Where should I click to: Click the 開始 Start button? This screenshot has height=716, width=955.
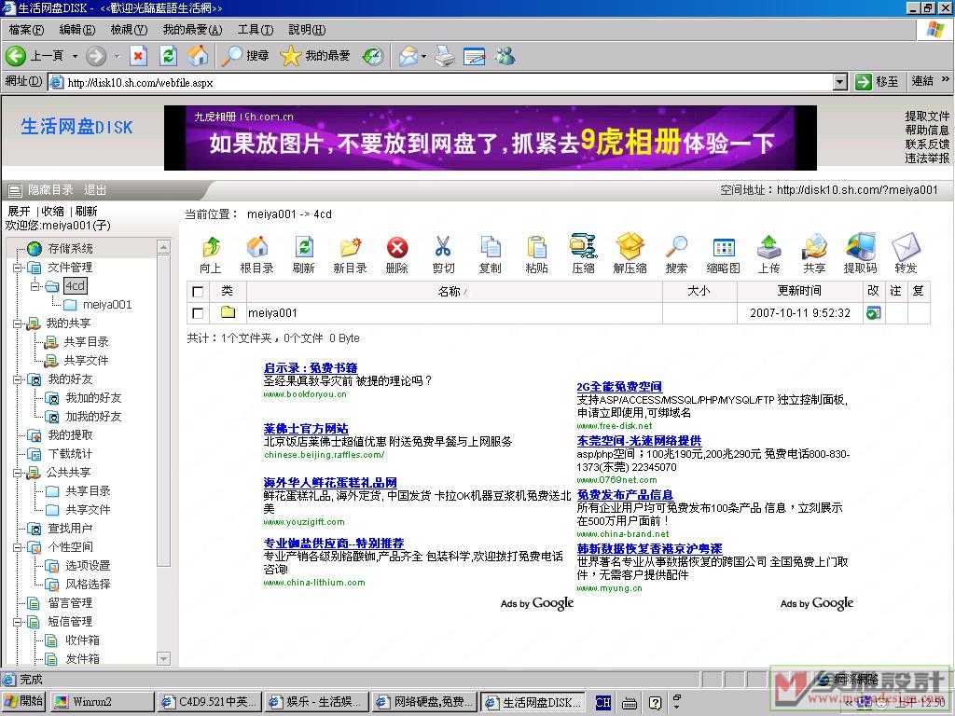[x=24, y=701]
